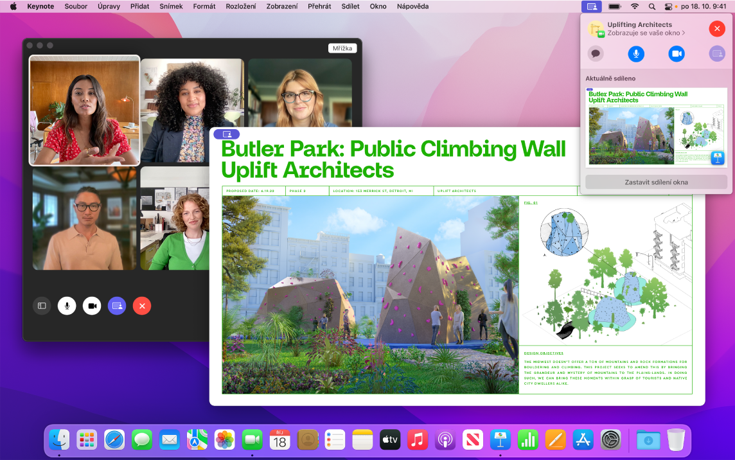Click the purple screen-sharing menu bar icon
Image resolution: width=735 pixels, height=460 pixels.
click(591, 6)
